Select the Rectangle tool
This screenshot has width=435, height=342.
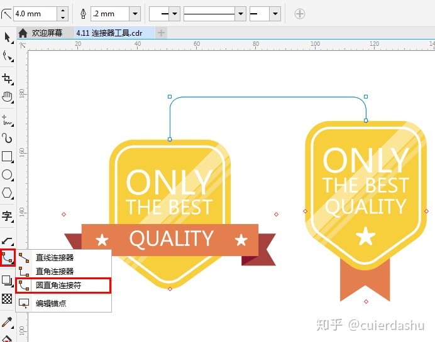pyautogui.click(x=8, y=157)
